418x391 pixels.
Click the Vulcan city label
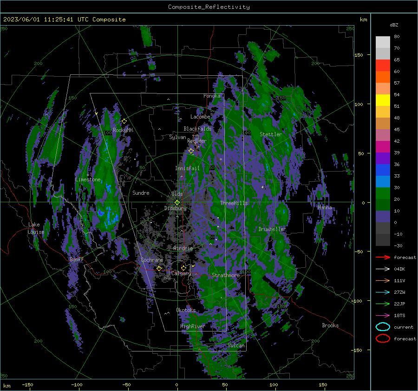236,345
